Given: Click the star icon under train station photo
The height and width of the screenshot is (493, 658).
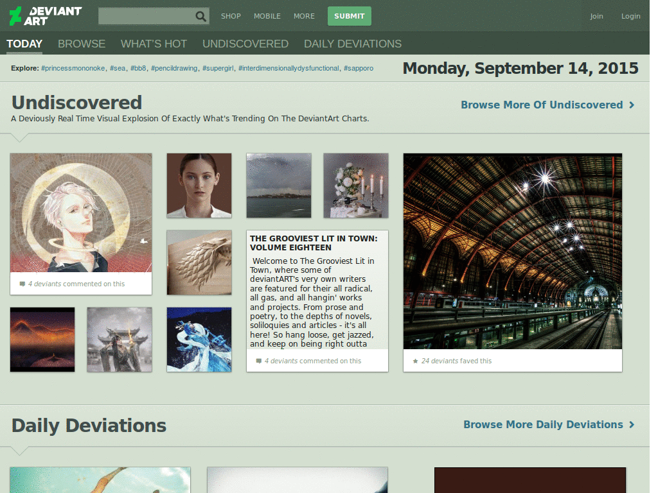Looking at the screenshot, I should 415,361.
